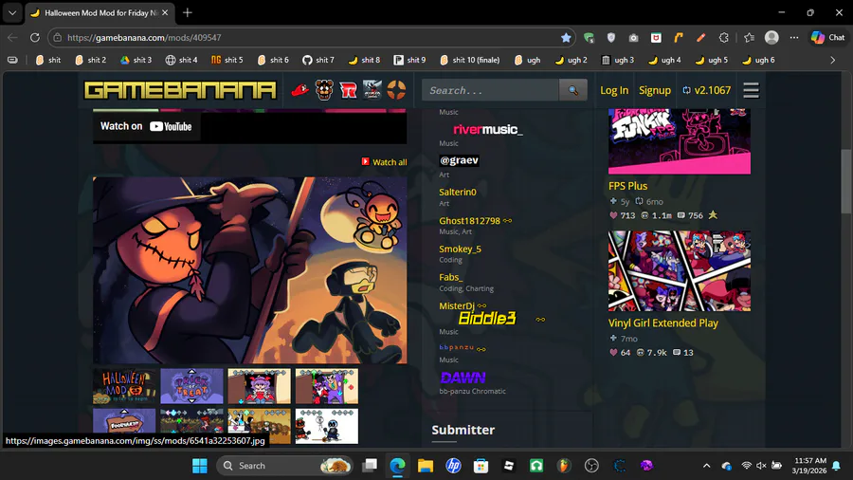Open the FPS Plus mod thumbnail

tap(680, 141)
